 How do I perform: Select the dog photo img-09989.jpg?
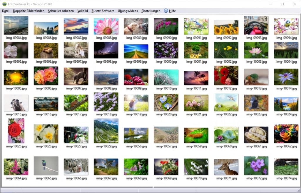point(136,26)
